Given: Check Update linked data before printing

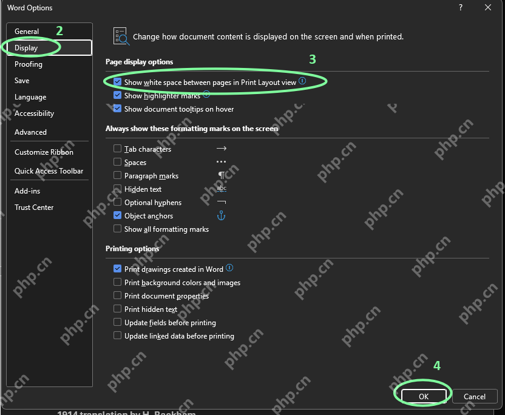Looking at the screenshot, I should pyautogui.click(x=118, y=336).
